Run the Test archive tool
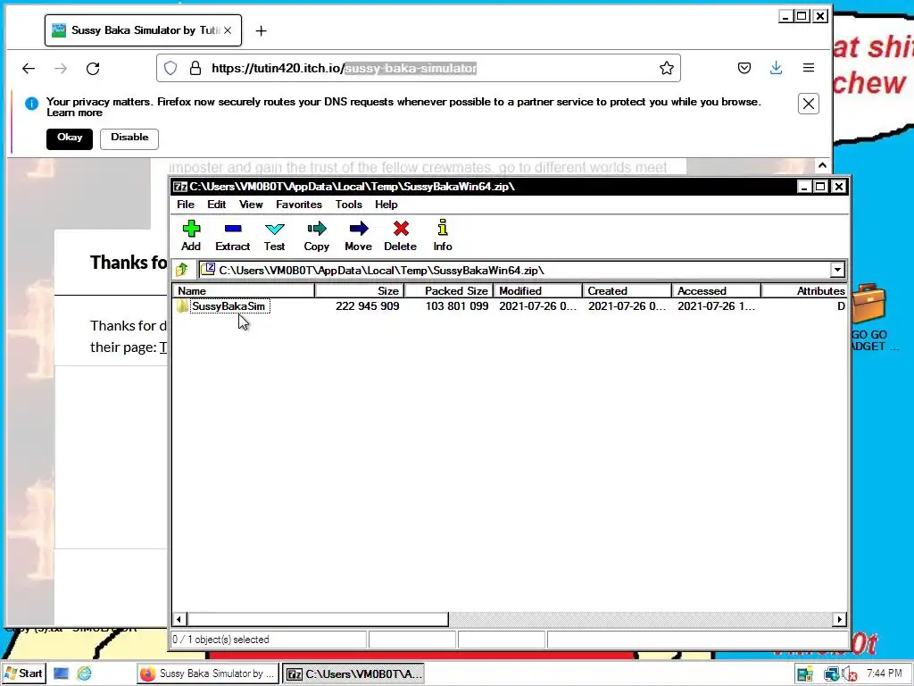Image resolution: width=914 pixels, height=686 pixels. [275, 236]
